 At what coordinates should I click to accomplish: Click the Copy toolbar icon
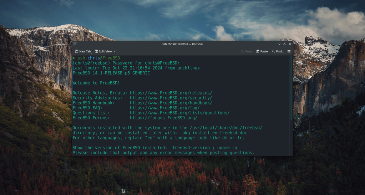[x=247, y=51]
